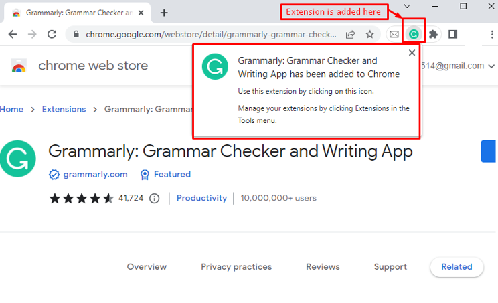Open the mail extension icon in toolbar

394,34
